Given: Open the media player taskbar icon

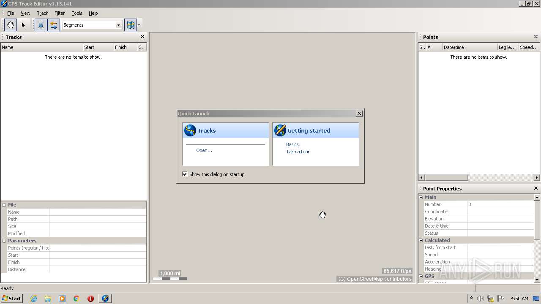Looking at the screenshot, I should [x=62, y=299].
